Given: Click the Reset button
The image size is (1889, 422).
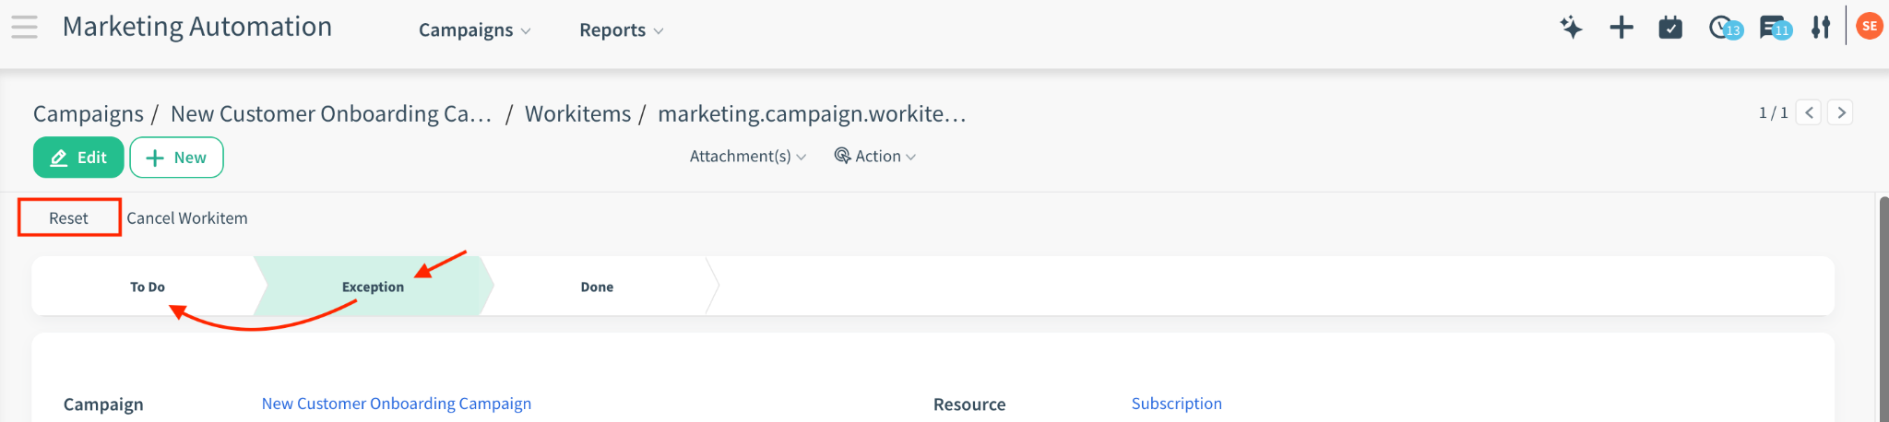Looking at the screenshot, I should 69,218.
